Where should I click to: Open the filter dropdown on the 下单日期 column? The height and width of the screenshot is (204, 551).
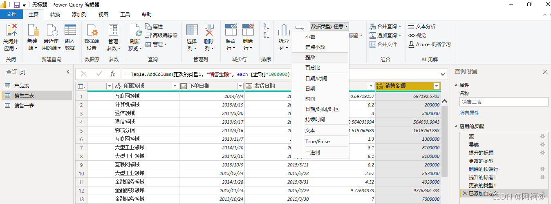pyautogui.click(x=240, y=86)
